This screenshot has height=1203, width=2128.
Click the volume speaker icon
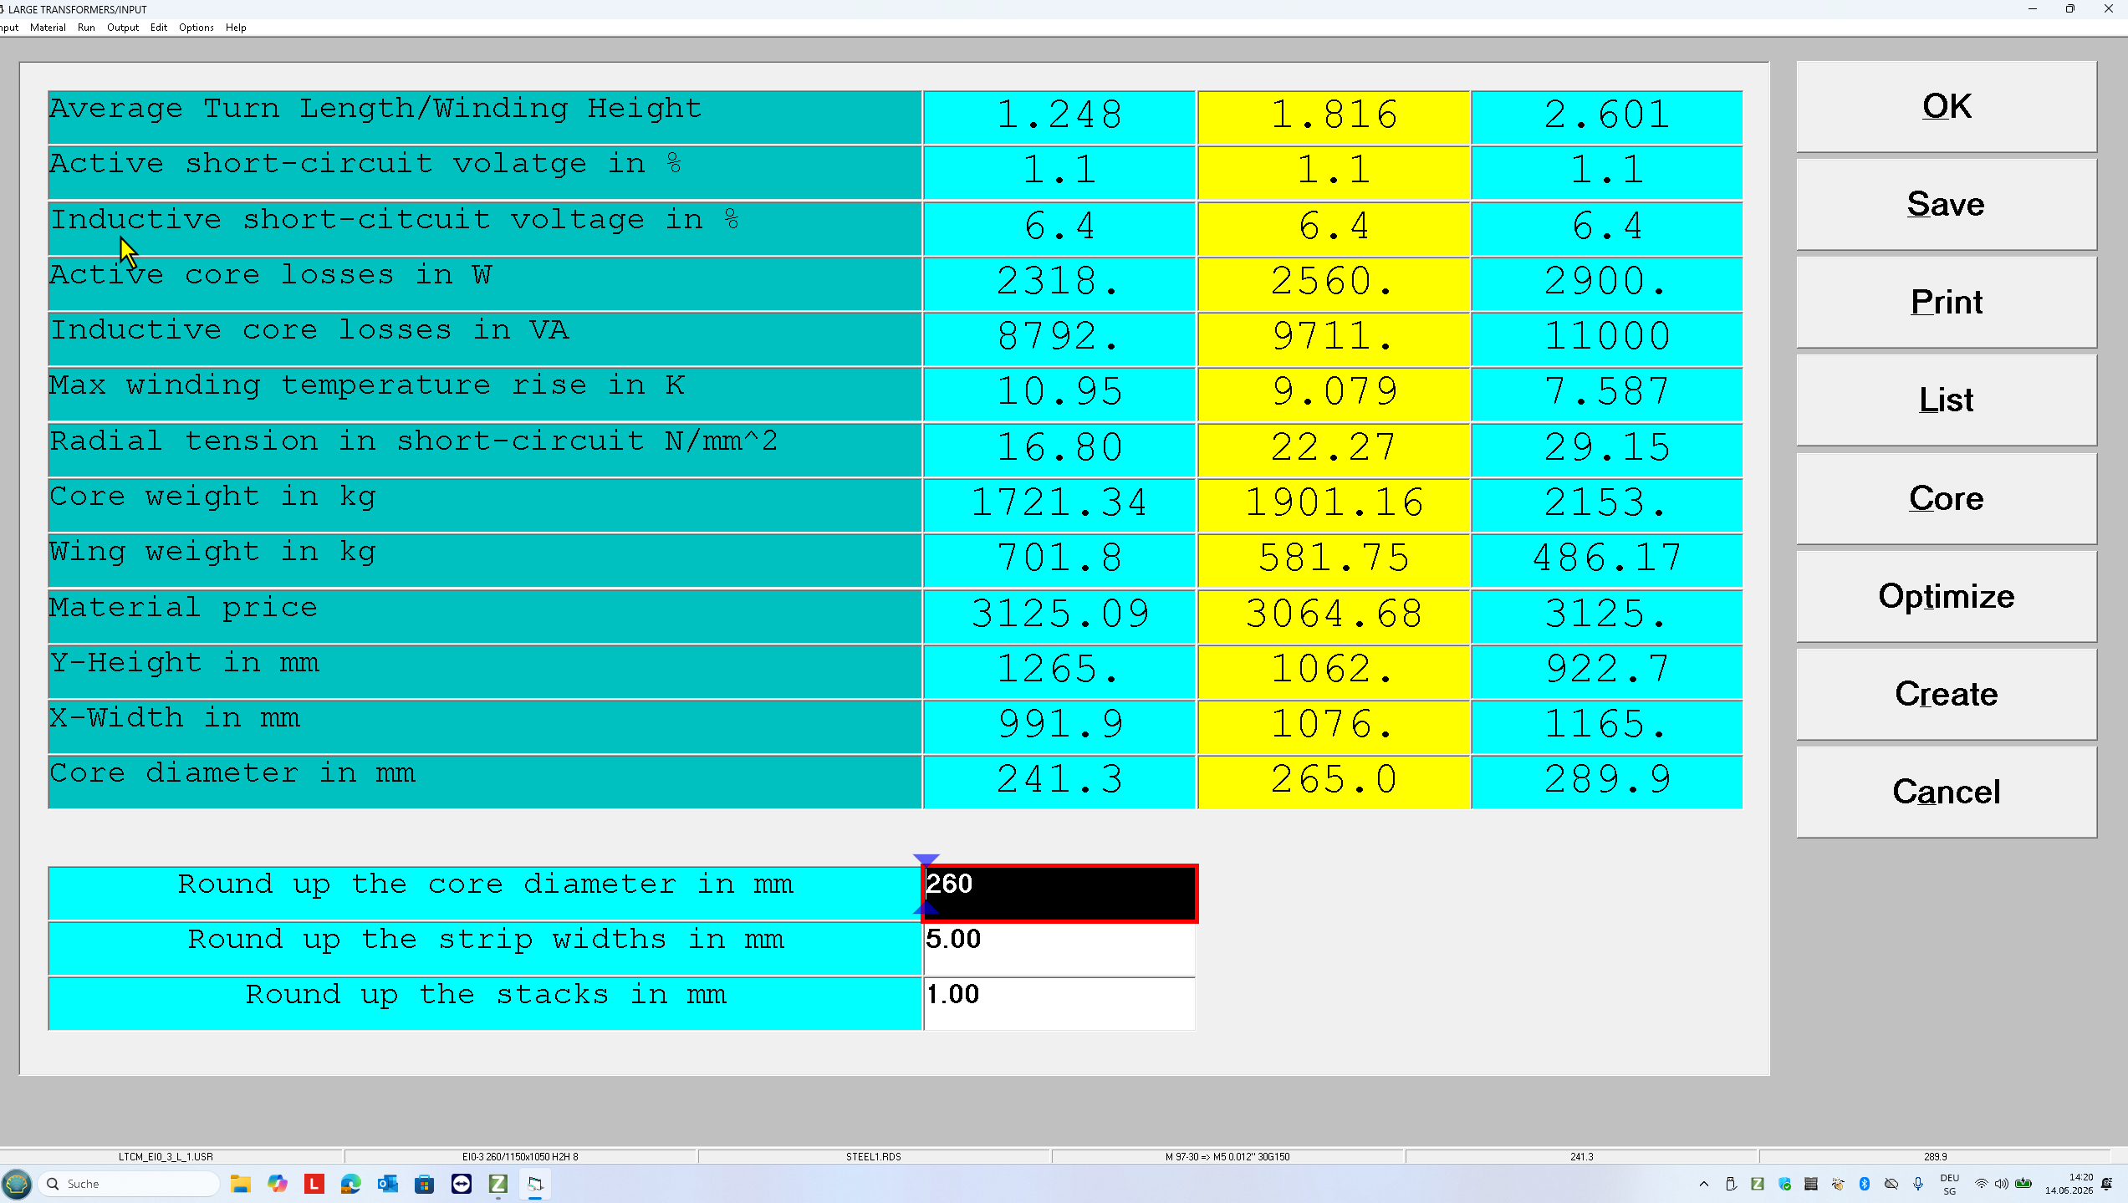coord(2002,1184)
